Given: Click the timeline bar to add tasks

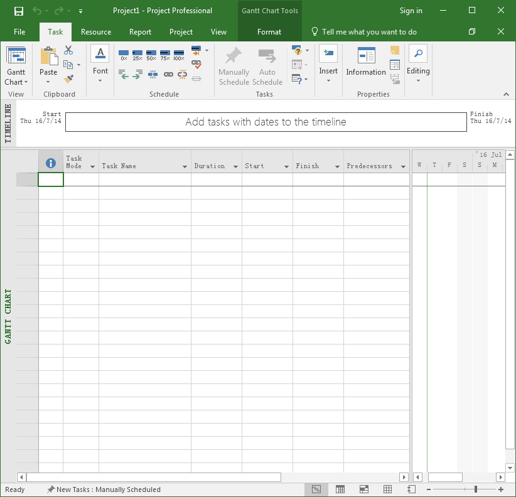Looking at the screenshot, I should pos(266,122).
